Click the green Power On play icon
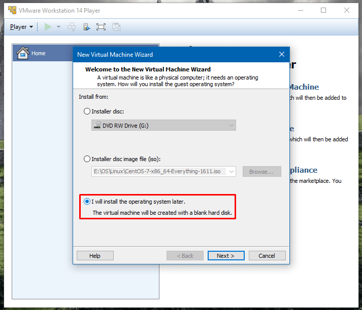The height and width of the screenshot is (310, 362). pos(48,27)
